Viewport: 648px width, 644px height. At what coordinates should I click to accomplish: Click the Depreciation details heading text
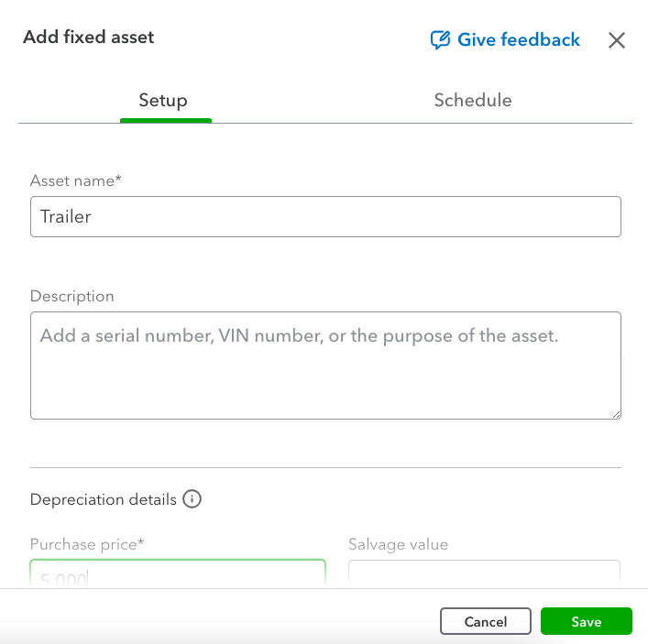point(104,500)
